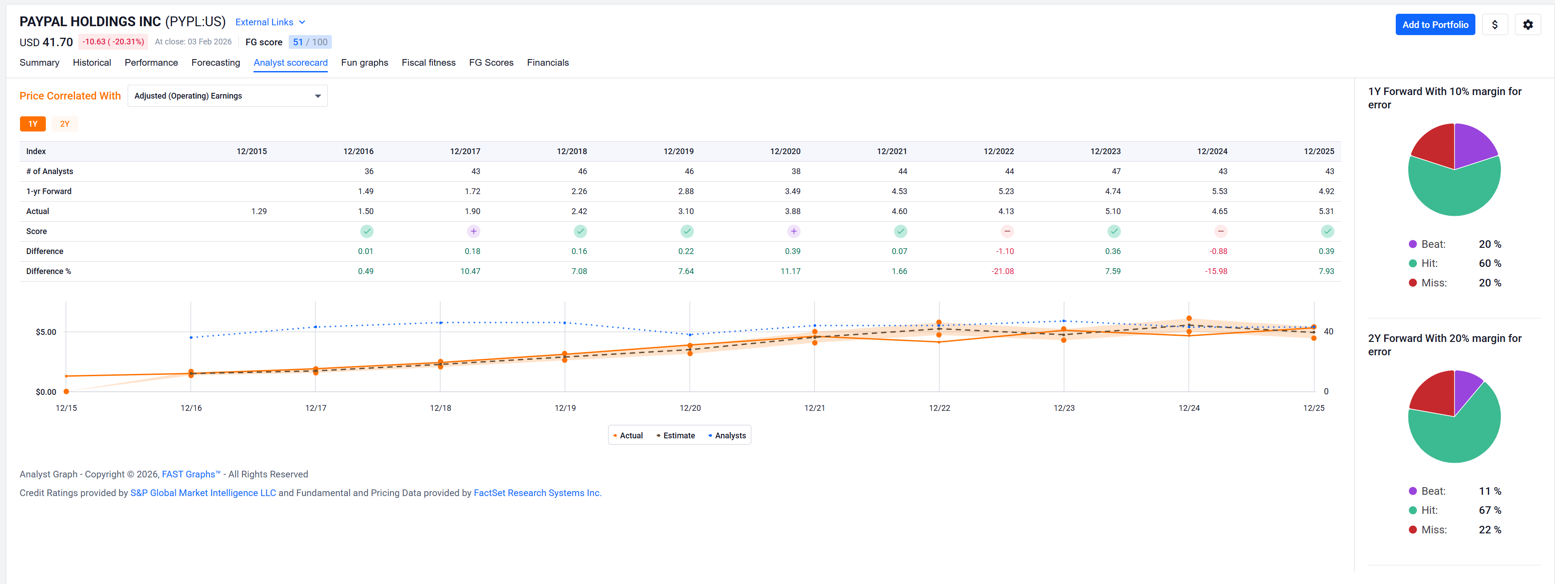Image resolution: width=1555 pixels, height=584 pixels.
Task: Click the 12/2017 purple plus score icon
Action: click(473, 231)
